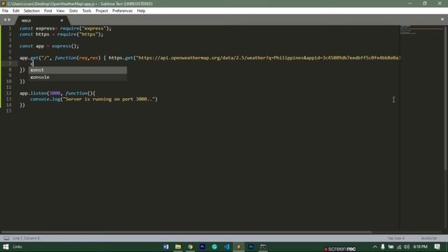Image resolution: width=448 pixels, height=252 pixels.
Task: Open the Find menu
Action: click(x=48, y=11)
